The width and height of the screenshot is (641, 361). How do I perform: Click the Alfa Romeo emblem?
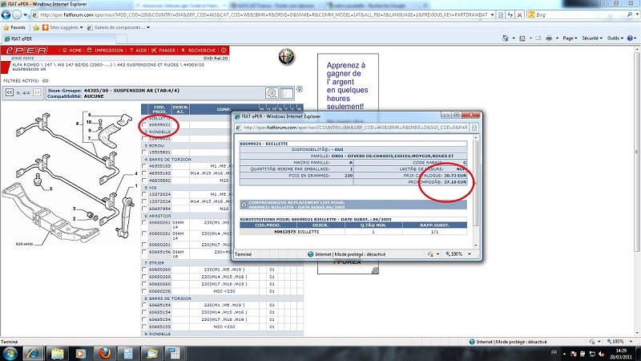287,56
